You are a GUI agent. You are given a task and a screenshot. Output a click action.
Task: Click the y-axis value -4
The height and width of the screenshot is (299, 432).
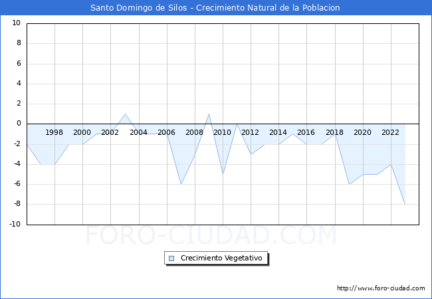tap(17, 164)
